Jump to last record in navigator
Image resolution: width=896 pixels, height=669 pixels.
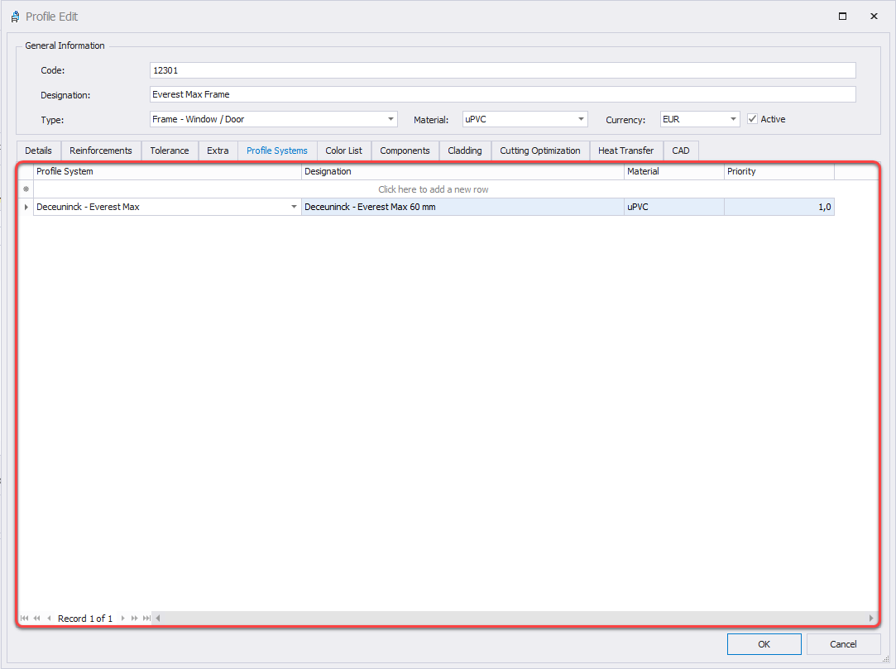point(146,619)
